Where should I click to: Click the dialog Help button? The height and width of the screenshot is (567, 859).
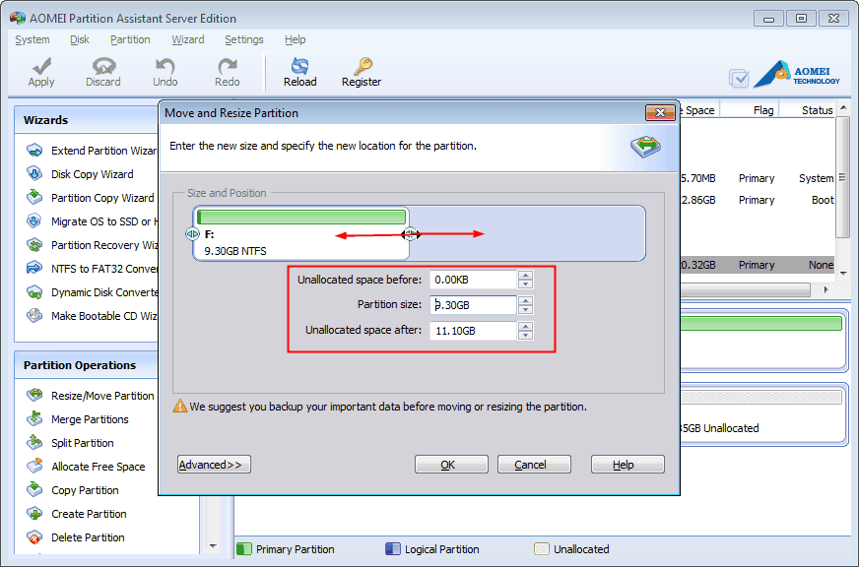click(628, 464)
